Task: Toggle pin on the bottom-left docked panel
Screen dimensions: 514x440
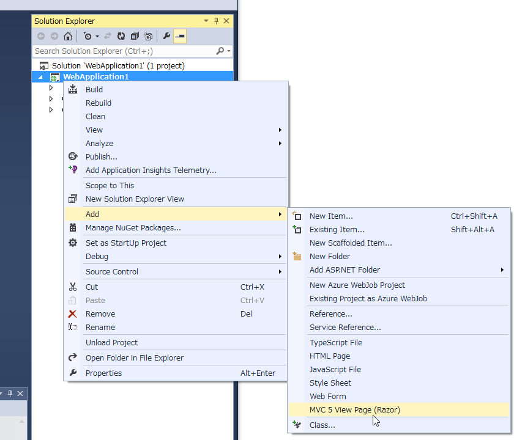Action: click(x=10, y=394)
